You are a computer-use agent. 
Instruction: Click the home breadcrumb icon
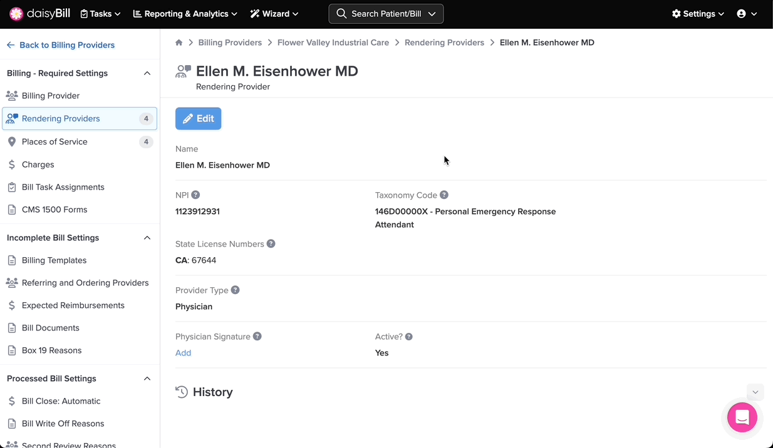[x=179, y=43]
